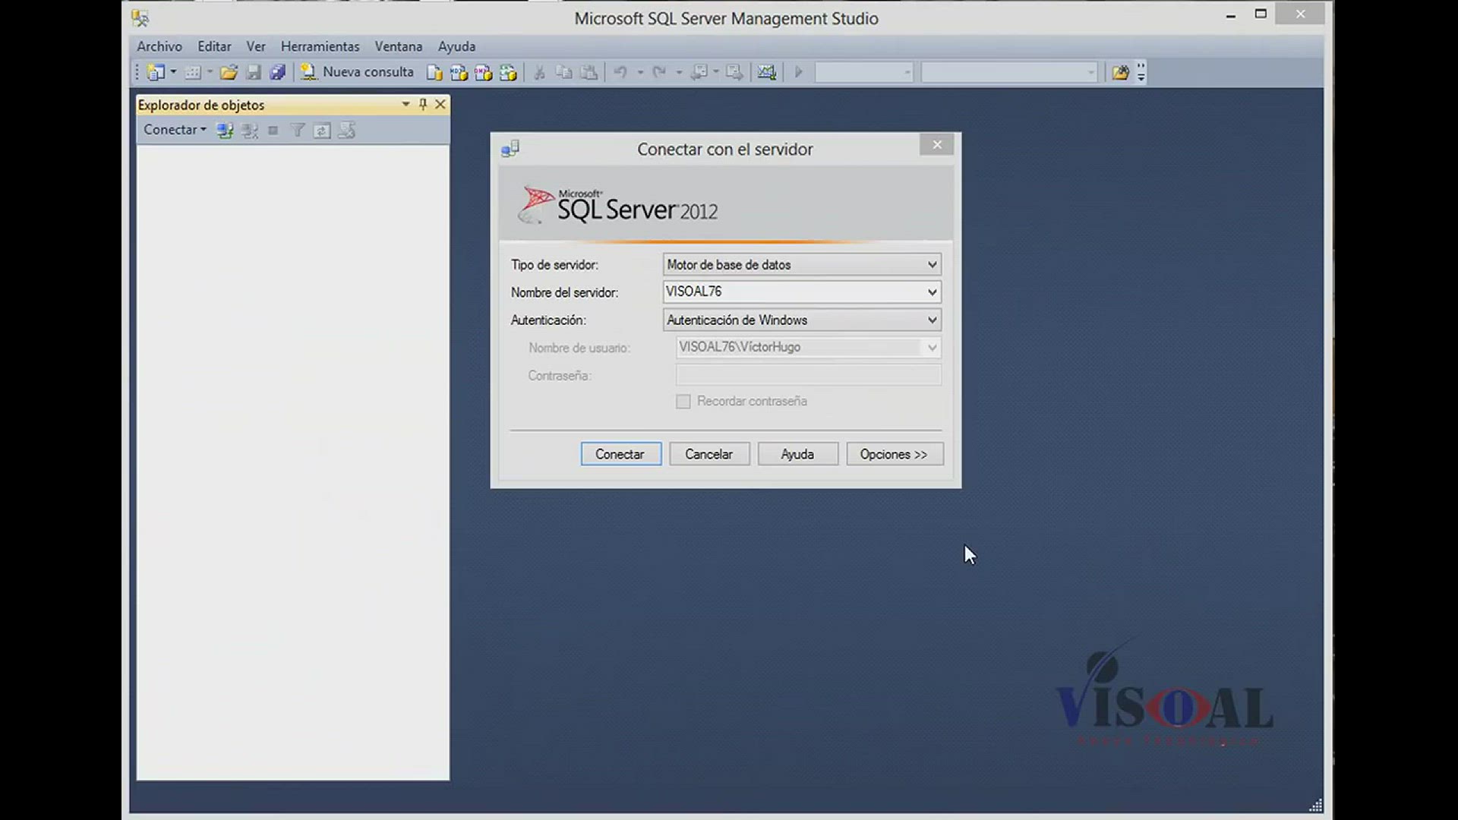Click the Redo arrow icon

click(659, 72)
